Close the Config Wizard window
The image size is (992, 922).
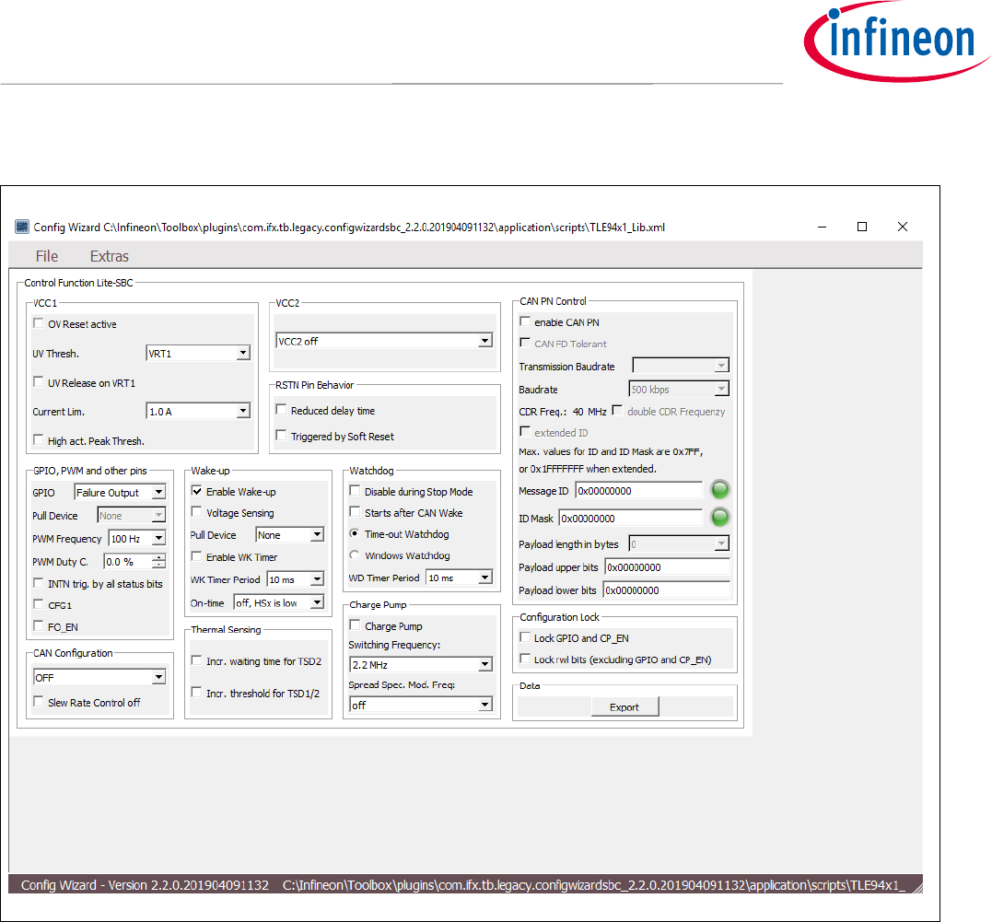[x=903, y=227]
